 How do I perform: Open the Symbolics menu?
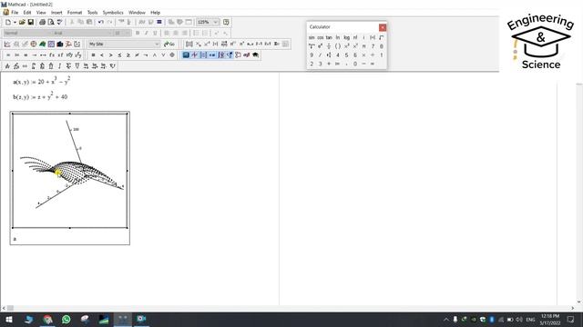coord(113,12)
